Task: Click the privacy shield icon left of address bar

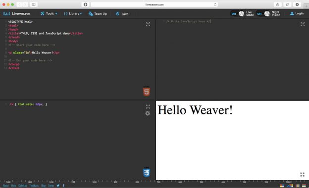Action: 85,4
